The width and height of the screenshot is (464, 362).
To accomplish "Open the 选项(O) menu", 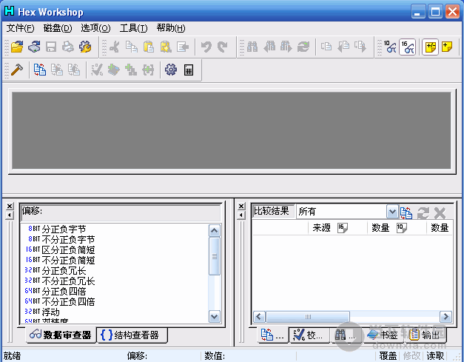I will 95,28.
